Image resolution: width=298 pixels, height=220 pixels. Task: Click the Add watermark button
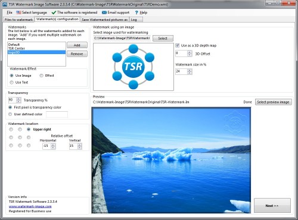(77, 45)
